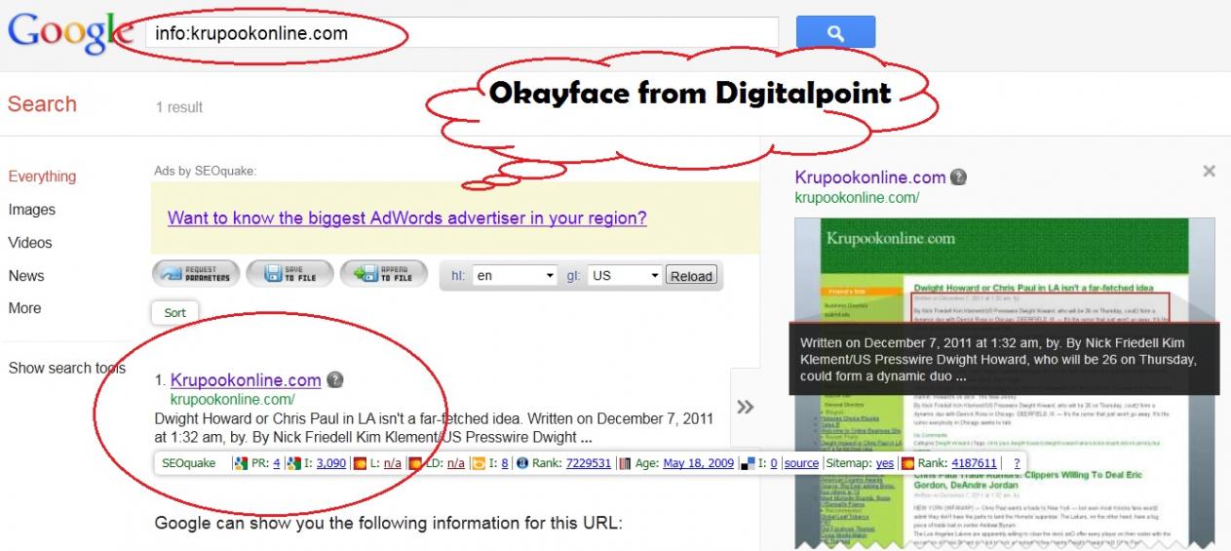Viewport: 1231px width, 551px height.
Task: Click the Age May 18, 2009 link
Action: (x=699, y=464)
